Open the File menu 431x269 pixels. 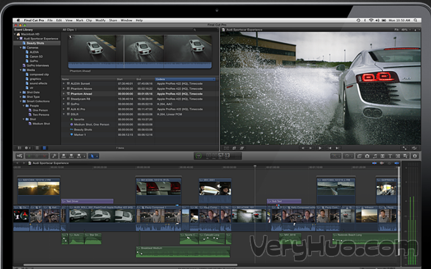pos(49,20)
